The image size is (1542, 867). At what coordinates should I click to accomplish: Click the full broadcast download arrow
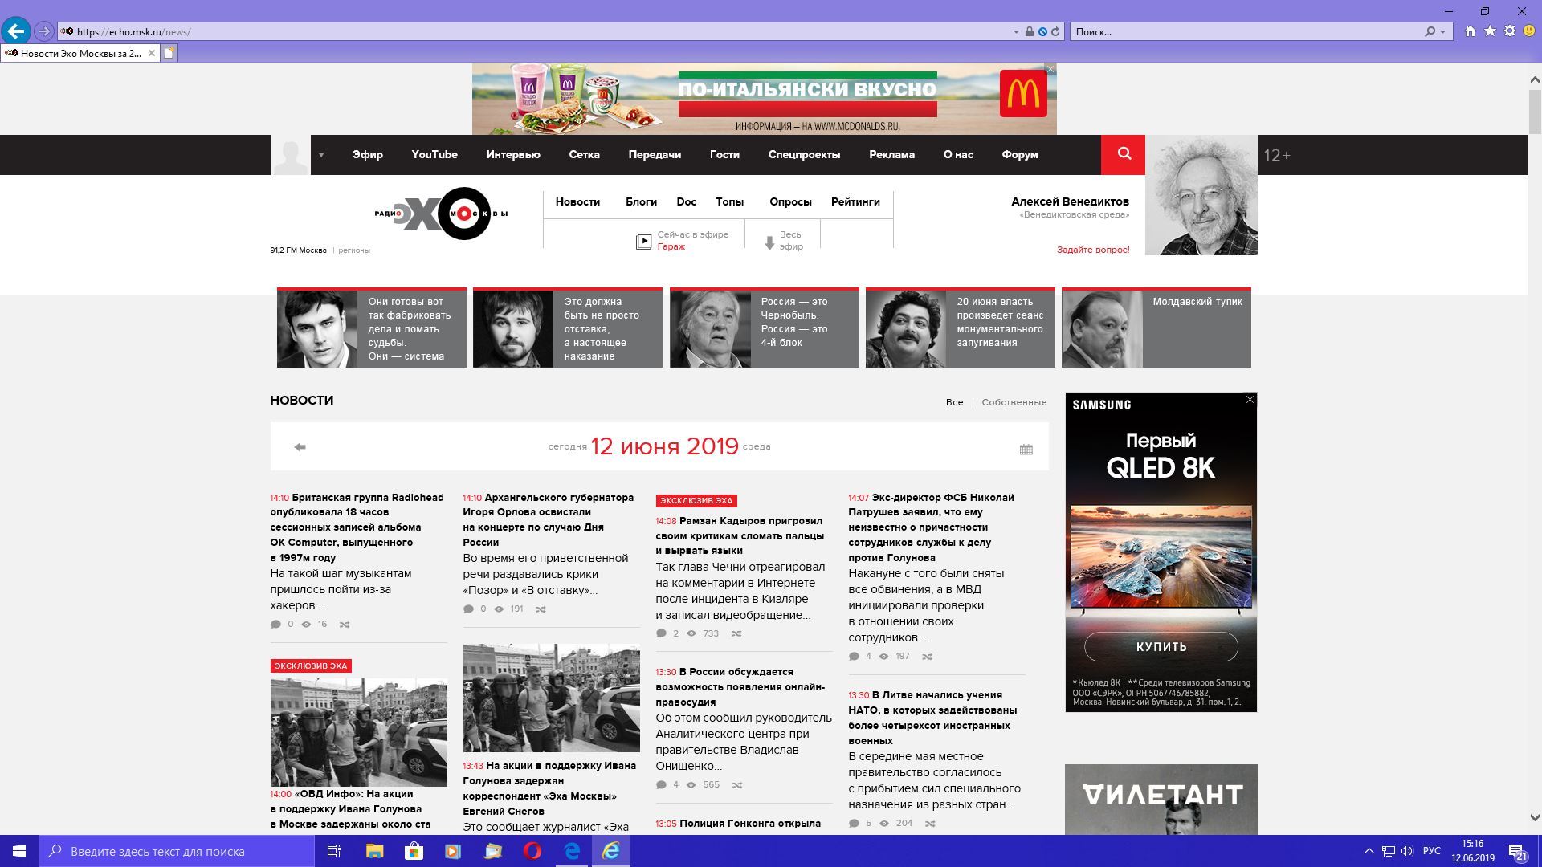(769, 242)
